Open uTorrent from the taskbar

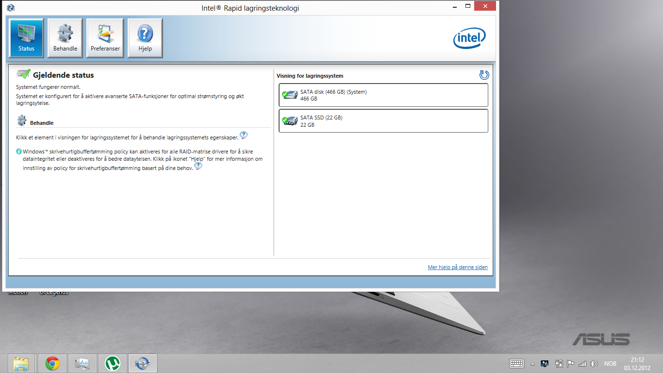coord(113,363)
